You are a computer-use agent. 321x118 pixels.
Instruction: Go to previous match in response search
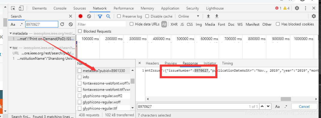pyautogui.click(x=262, y=106)
